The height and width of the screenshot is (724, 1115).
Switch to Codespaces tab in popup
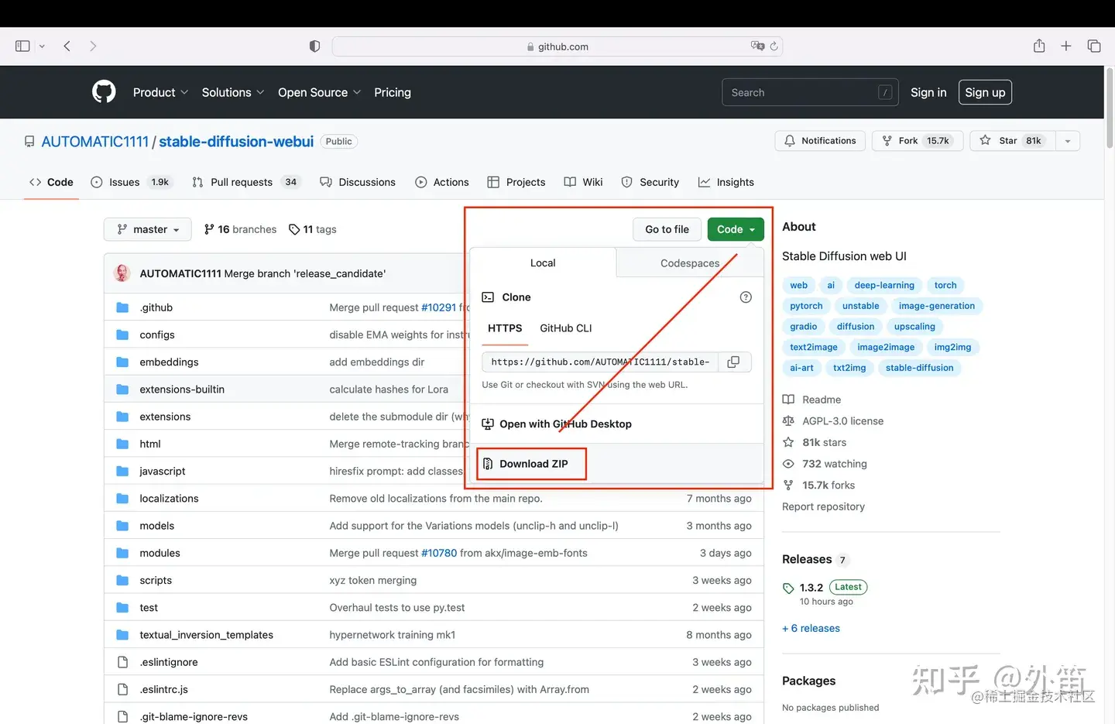[690, 263]
